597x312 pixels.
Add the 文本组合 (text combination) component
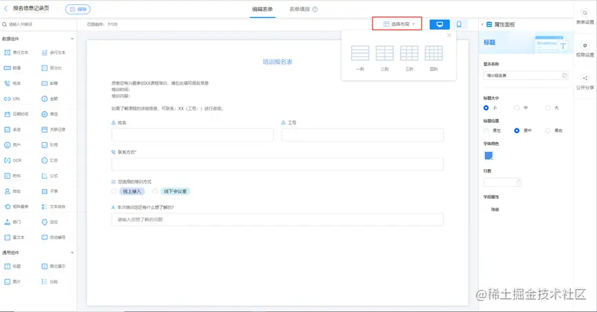(x=53, y=206)
